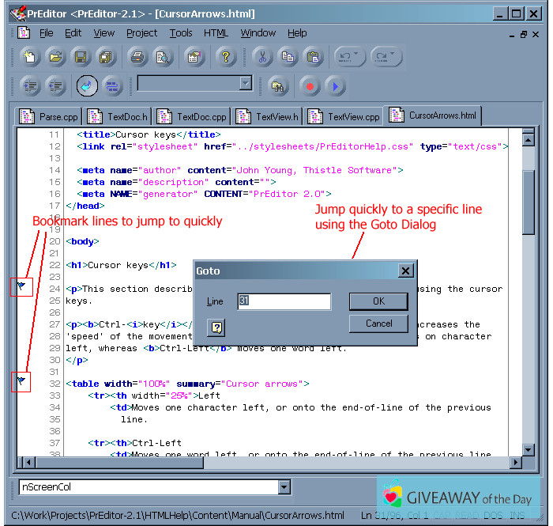This screenshot has width=553, height=526.
Task: Click the help icon in Goto dialog
Action: 216,327
